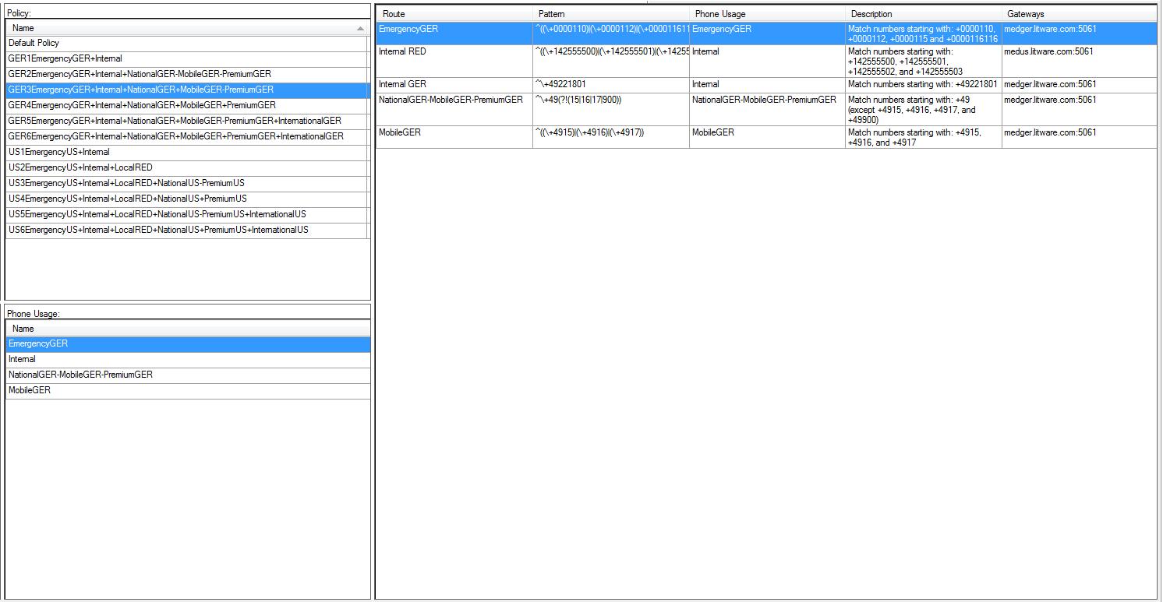
Task: Click the Internal RED pattern cell
Action: pos(611,62)
